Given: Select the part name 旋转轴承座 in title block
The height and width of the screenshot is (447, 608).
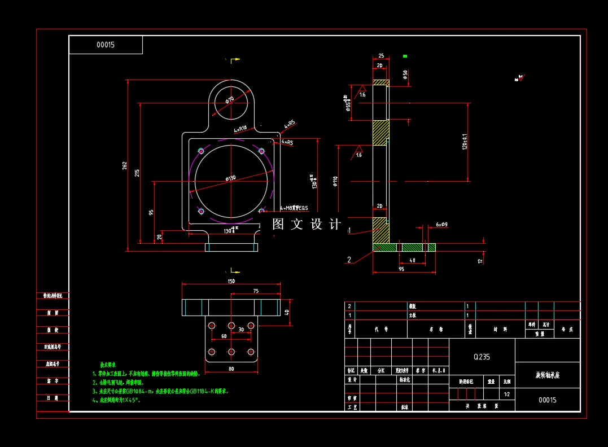Looking at the screenshot, I should click(x=548, y=375).
